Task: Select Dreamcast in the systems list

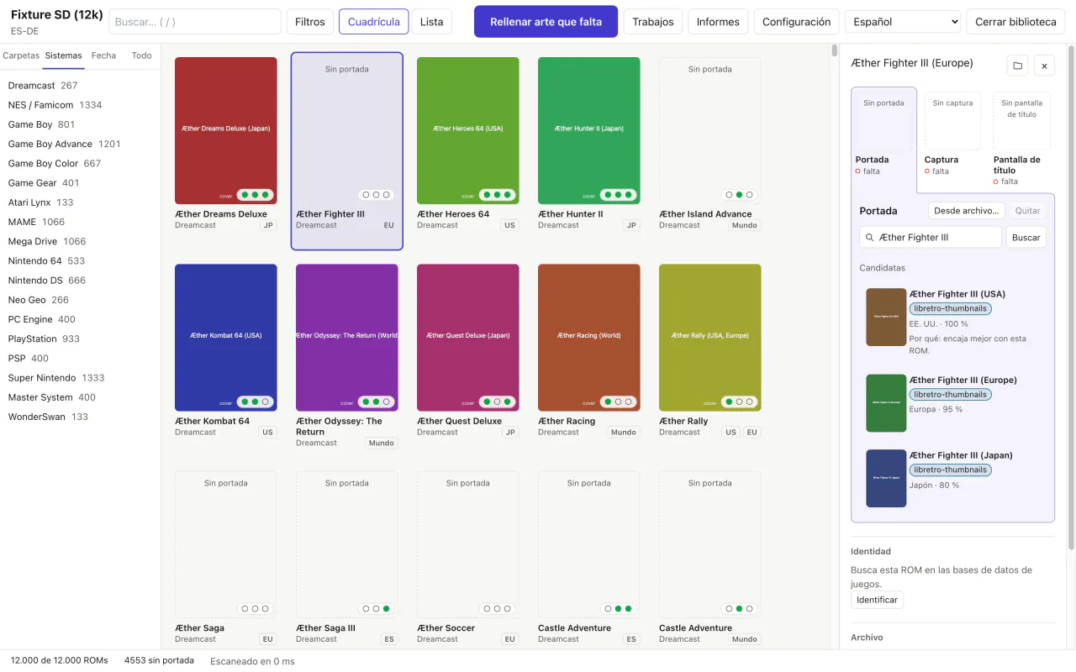Action: (x=80, y=86)
